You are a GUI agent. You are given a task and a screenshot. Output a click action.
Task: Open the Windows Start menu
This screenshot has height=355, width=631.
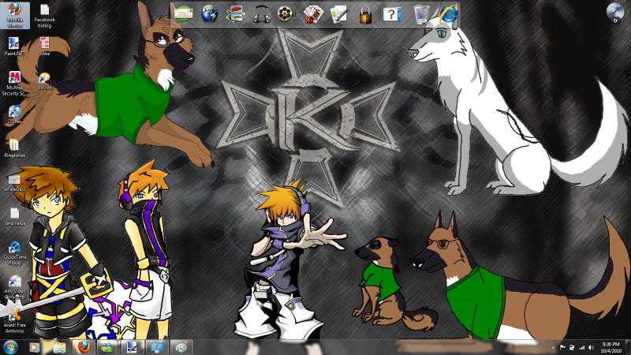(x=10, y=347)
